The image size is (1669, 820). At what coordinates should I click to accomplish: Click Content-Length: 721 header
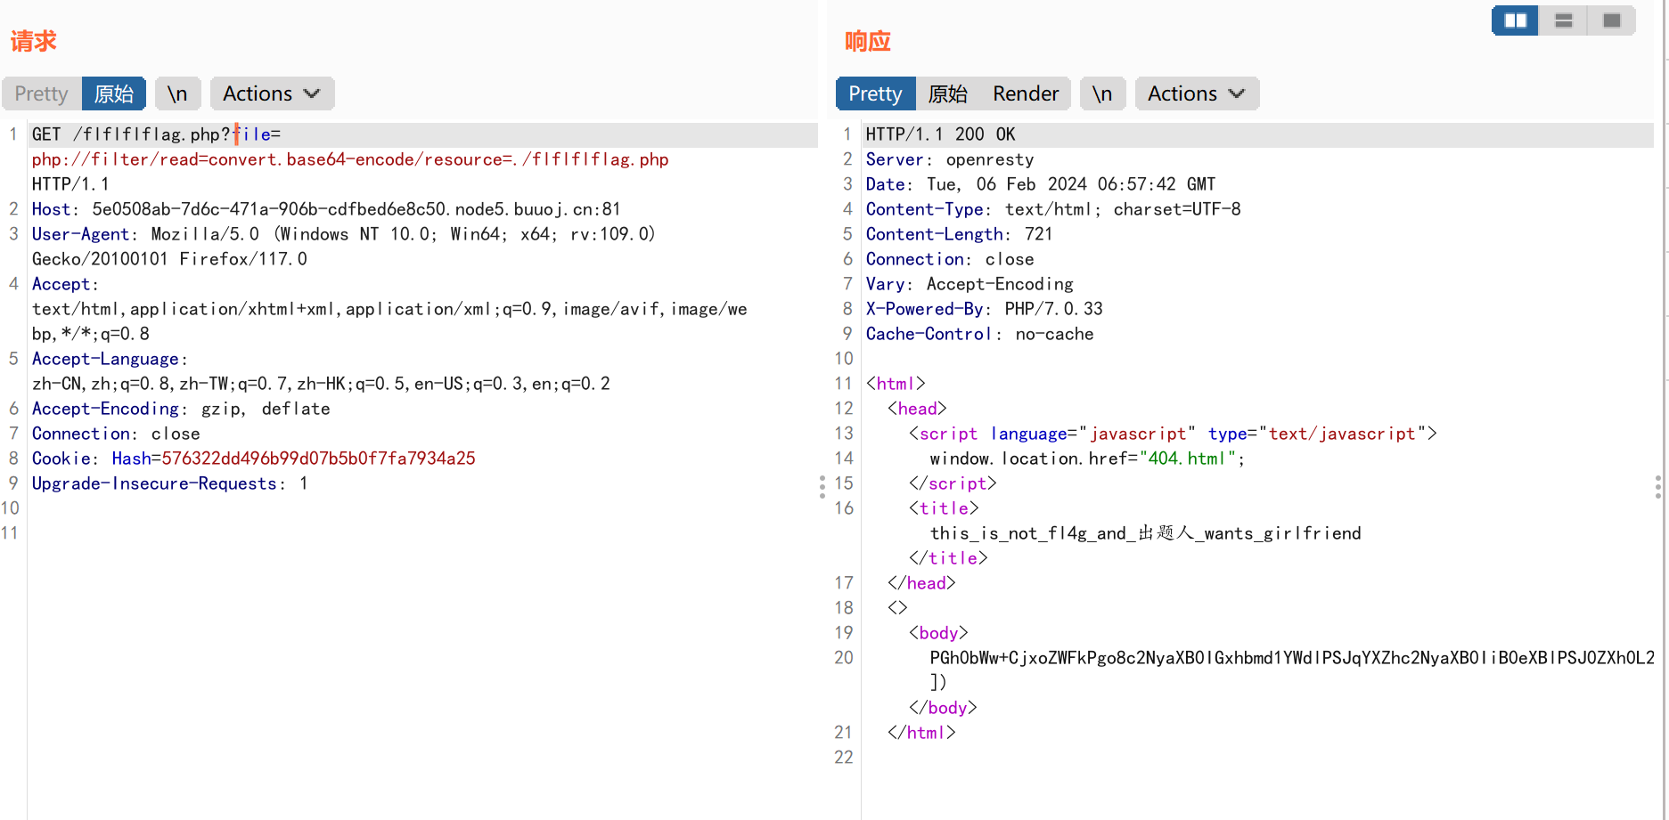point(959,234)
